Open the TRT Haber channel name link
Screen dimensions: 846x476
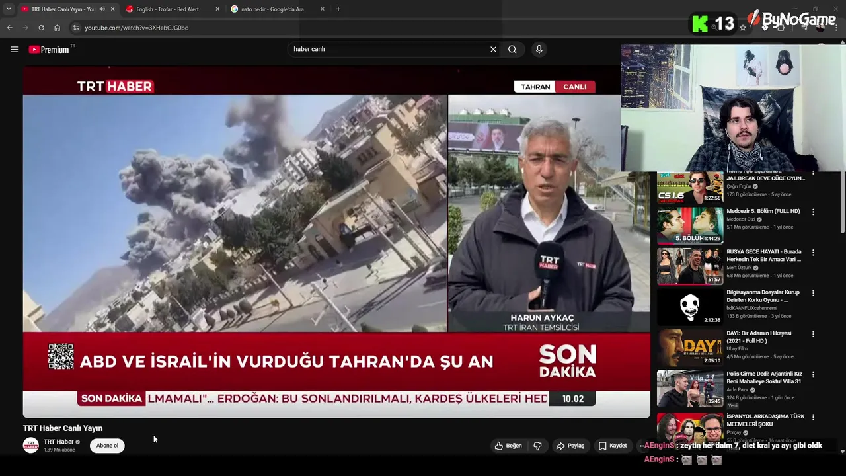pyautogui.click(x=58, y=442)
